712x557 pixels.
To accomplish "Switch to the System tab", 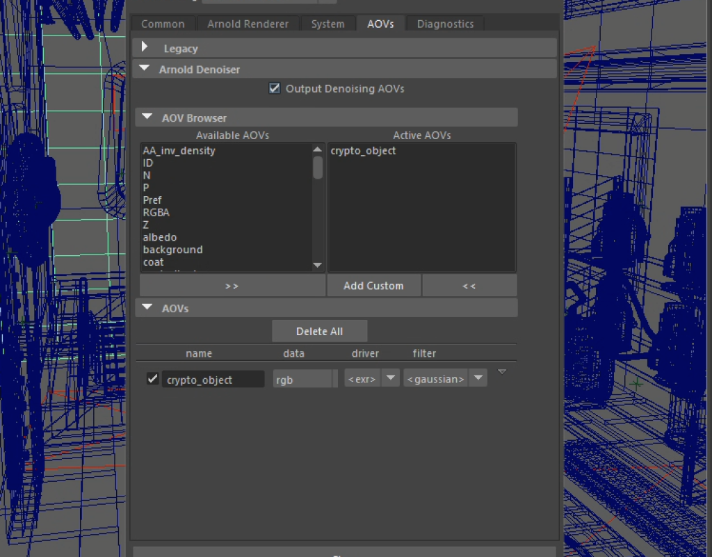I will [x=327, y=24].
